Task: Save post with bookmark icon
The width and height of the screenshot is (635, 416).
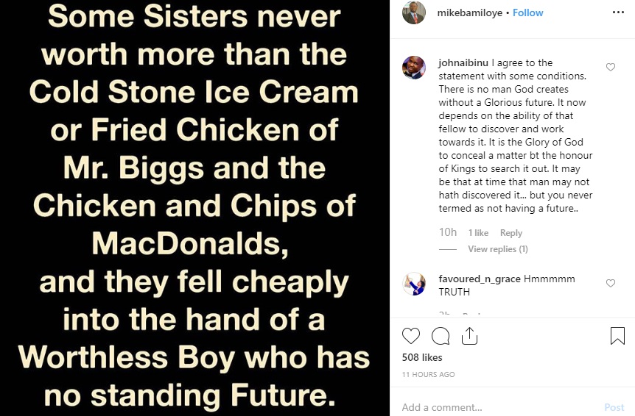Action: (617, 336)
